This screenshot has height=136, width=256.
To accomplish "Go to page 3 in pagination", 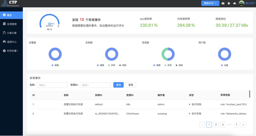I will tap(223, 125).
